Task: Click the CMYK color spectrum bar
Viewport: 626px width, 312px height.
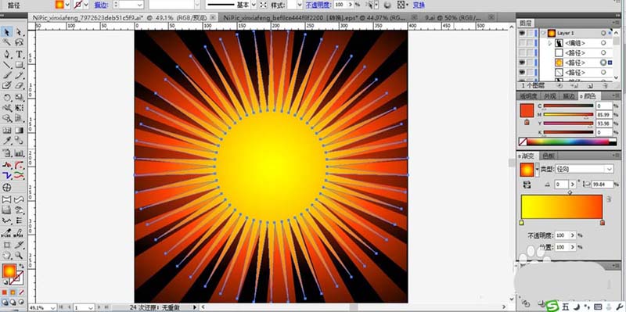Action: click(567, 142)
